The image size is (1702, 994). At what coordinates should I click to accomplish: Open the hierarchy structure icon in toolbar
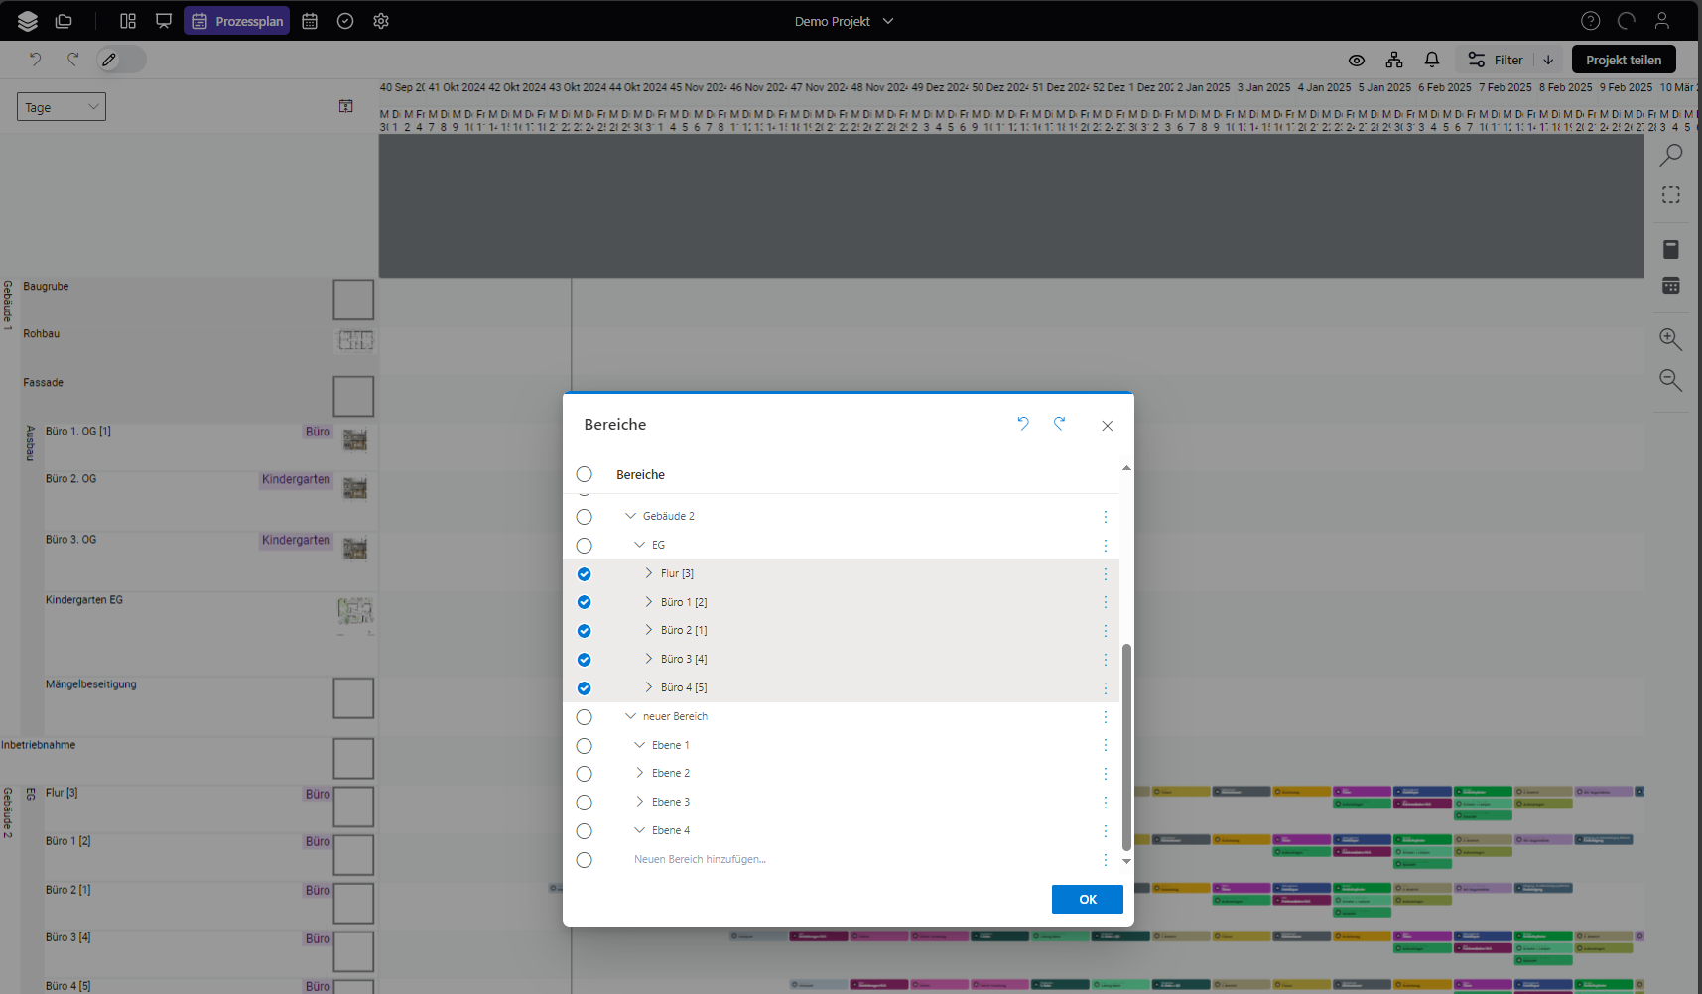point(1394,60)
